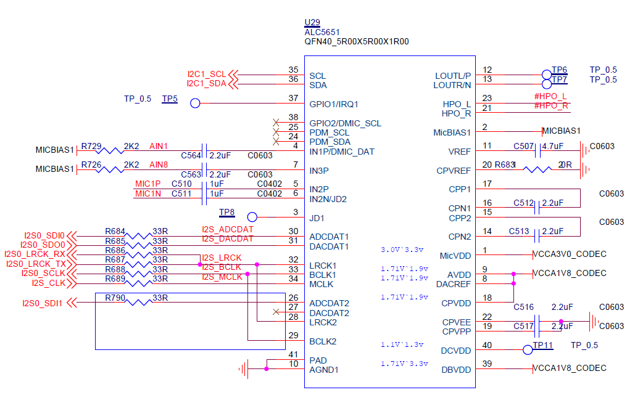
Task: Click the MicVDD pin name
Action: coord(455,256)
